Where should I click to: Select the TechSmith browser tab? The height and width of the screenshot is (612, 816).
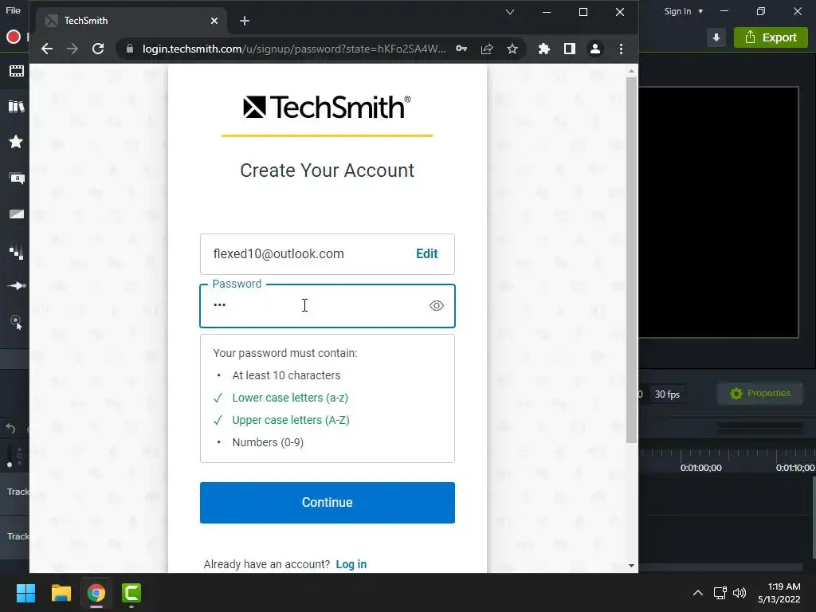click(x=130, y=21)
